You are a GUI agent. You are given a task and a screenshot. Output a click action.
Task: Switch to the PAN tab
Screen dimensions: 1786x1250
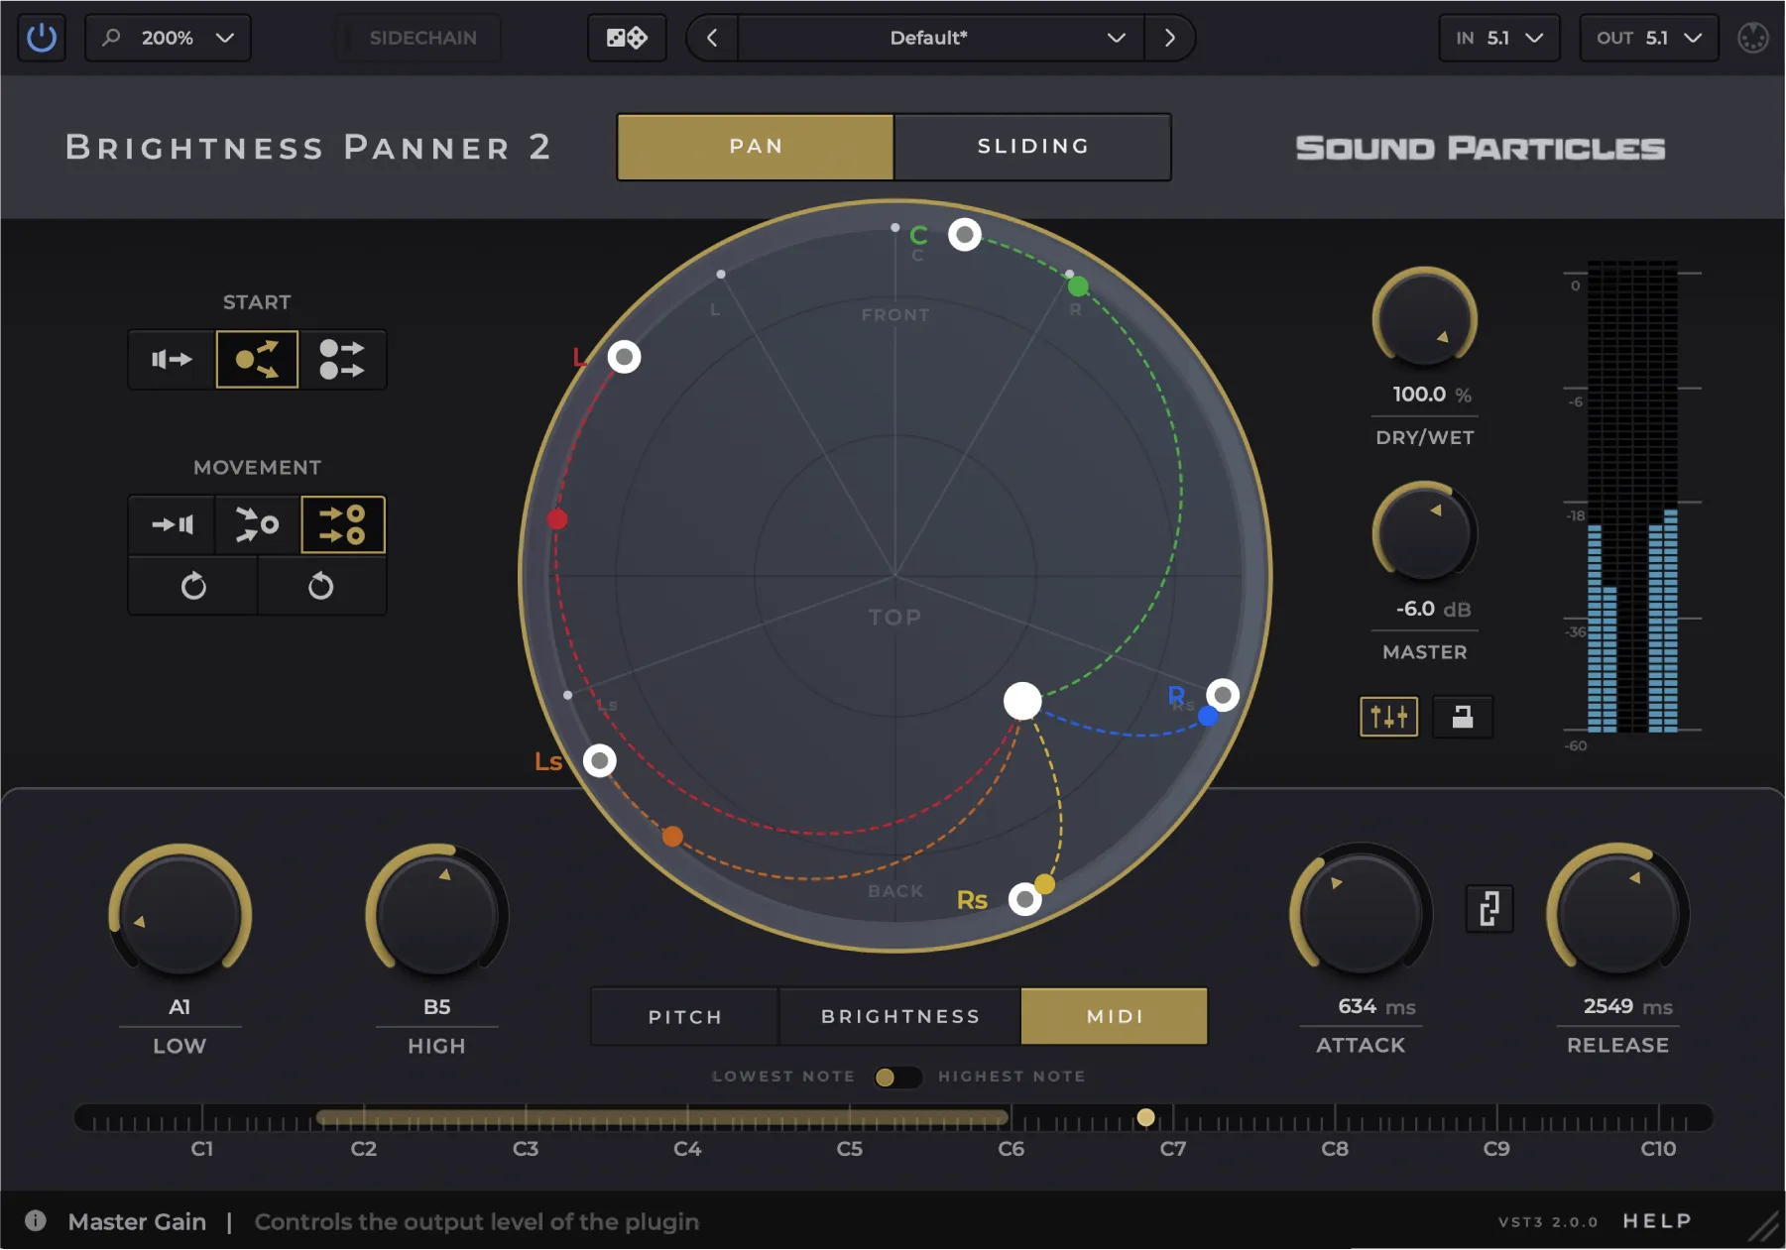click(756, 147)
